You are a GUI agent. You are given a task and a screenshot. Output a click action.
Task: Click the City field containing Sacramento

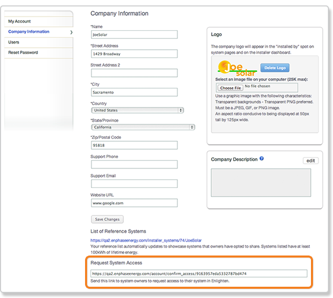click(134, 92)
